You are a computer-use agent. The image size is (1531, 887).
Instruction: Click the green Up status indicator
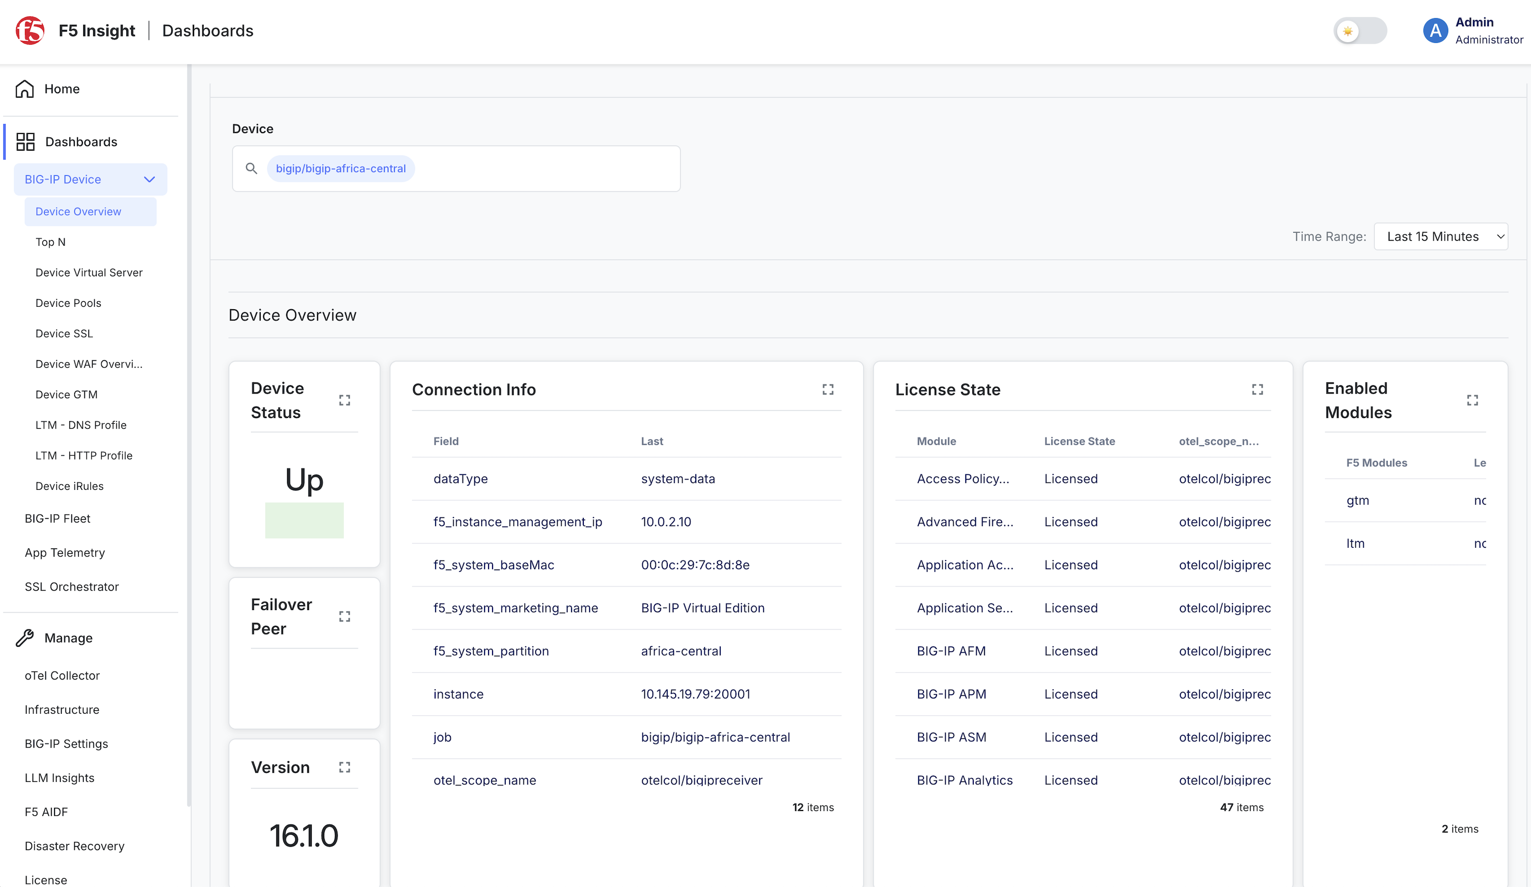(304, 520)
